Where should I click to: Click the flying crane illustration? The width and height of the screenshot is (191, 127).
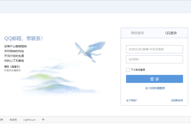point(90,51)
